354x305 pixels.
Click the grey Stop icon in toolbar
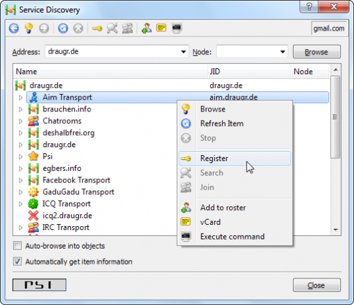[x=78, y=29]
